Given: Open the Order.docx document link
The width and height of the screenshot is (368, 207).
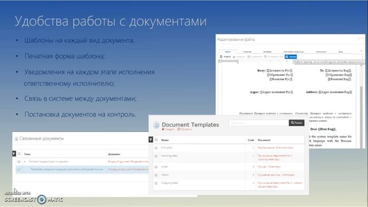Looking at the screenshot, I should pos(269,167).
